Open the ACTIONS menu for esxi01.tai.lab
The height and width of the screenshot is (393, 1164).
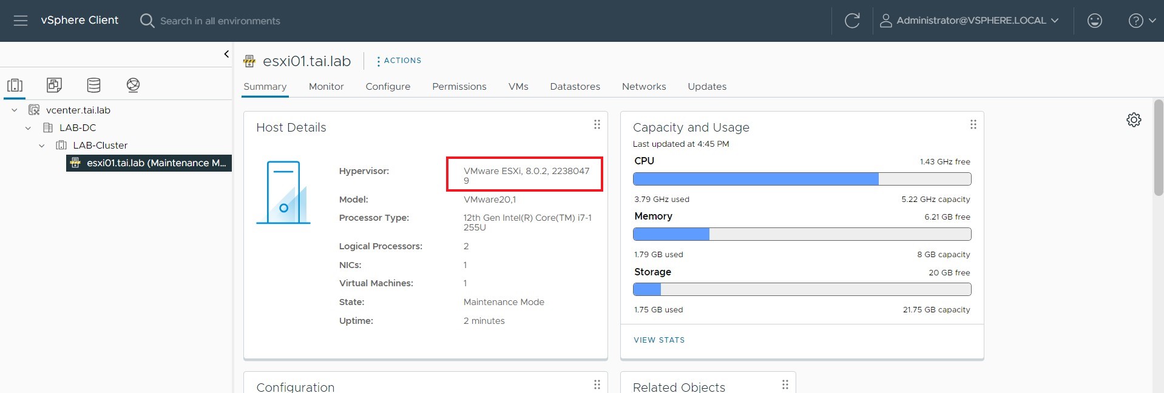point(399,61)
